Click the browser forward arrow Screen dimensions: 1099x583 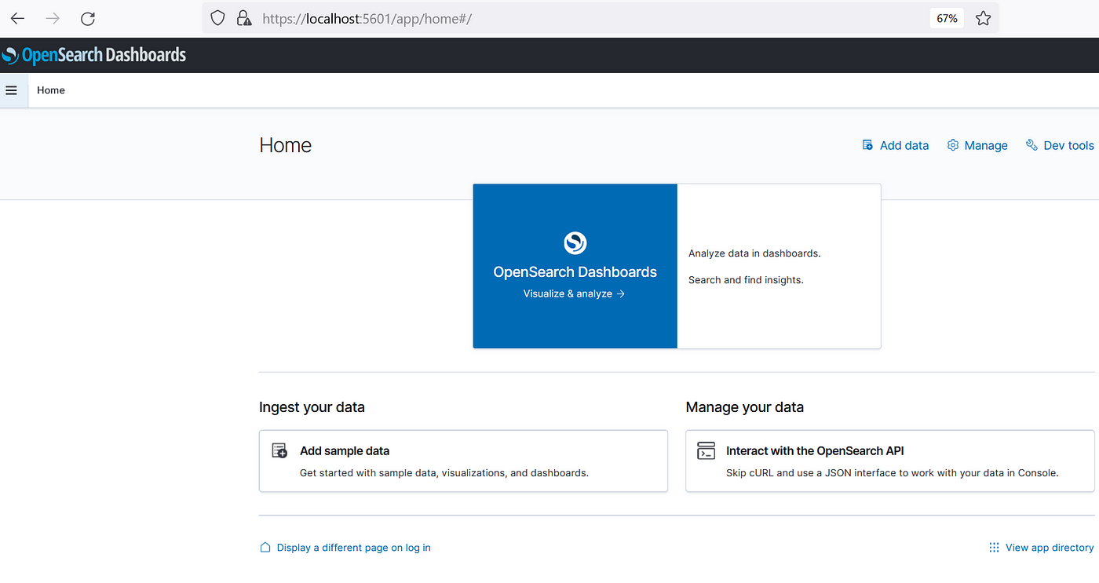point(53,18)
